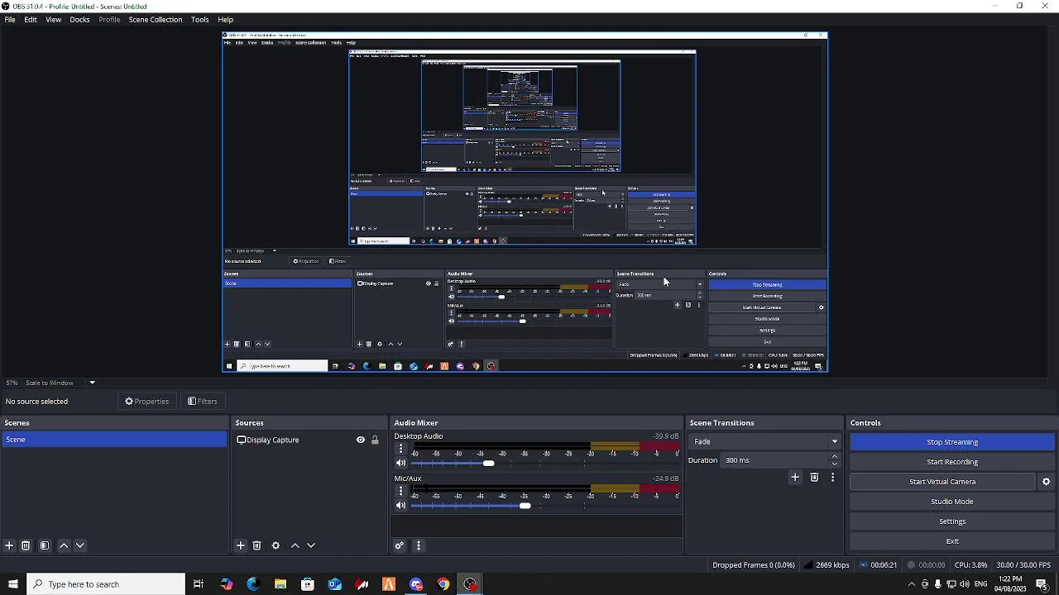Open the Edit menu
1059x595 pixels.
click(31, 19)
